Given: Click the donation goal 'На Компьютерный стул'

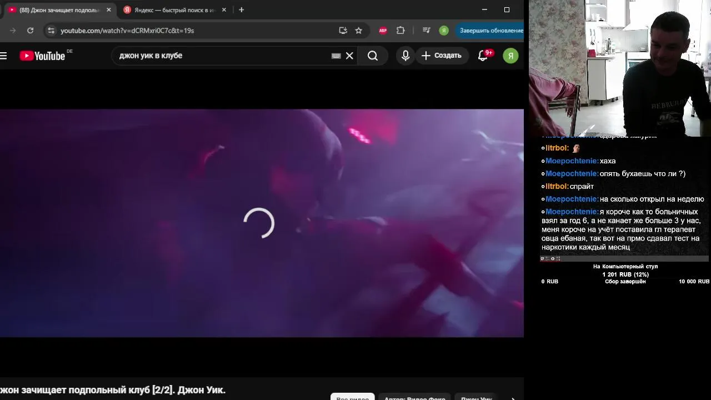Looking at the screenshot, I should [625, 267].
